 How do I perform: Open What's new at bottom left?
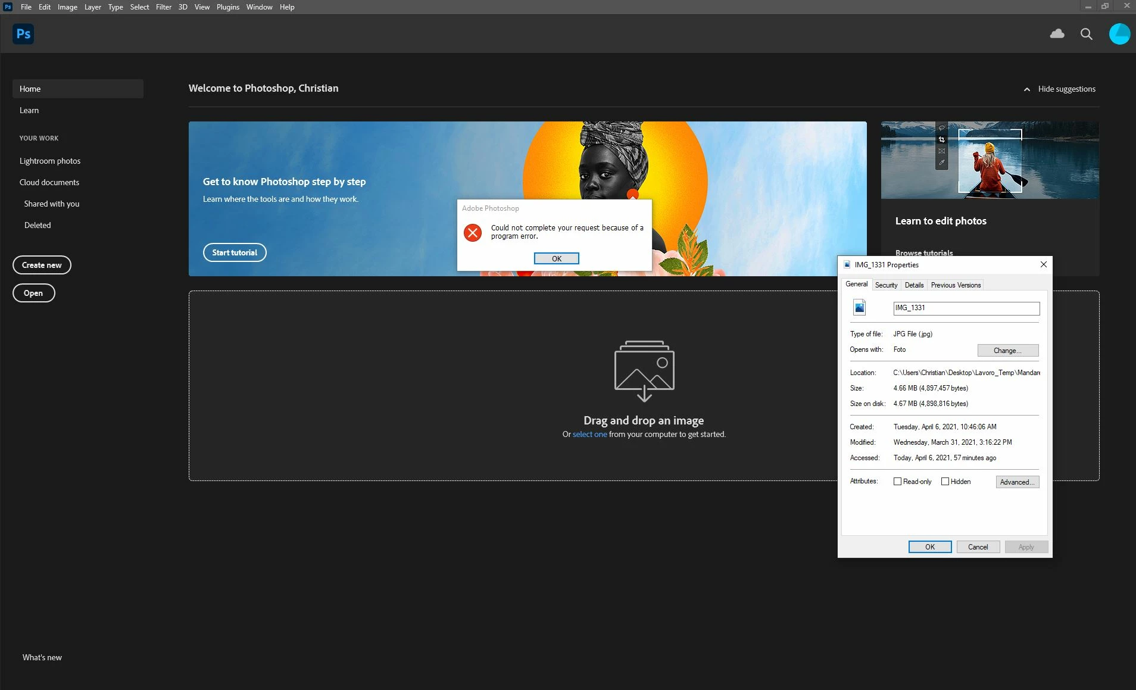pyautogui.click(x=42, y=657)
